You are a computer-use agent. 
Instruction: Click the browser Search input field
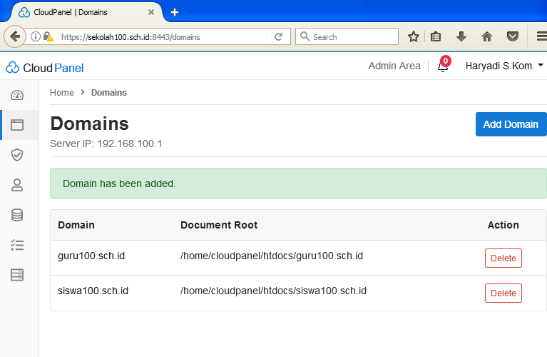coord(353,36)
